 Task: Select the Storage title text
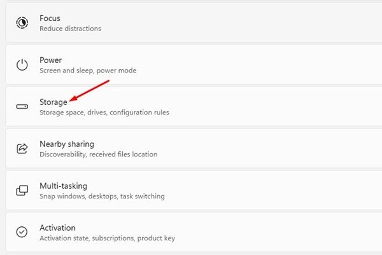(x=53, y=102)
